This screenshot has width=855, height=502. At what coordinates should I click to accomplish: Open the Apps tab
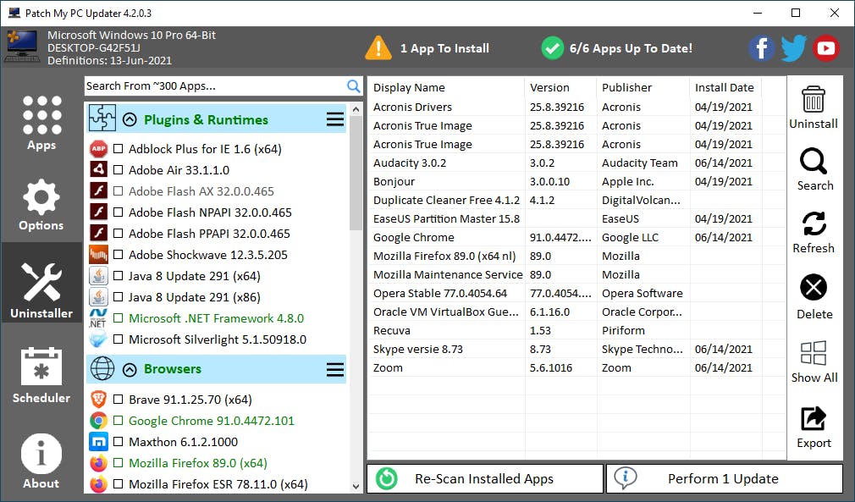click(x=41, y=124)
